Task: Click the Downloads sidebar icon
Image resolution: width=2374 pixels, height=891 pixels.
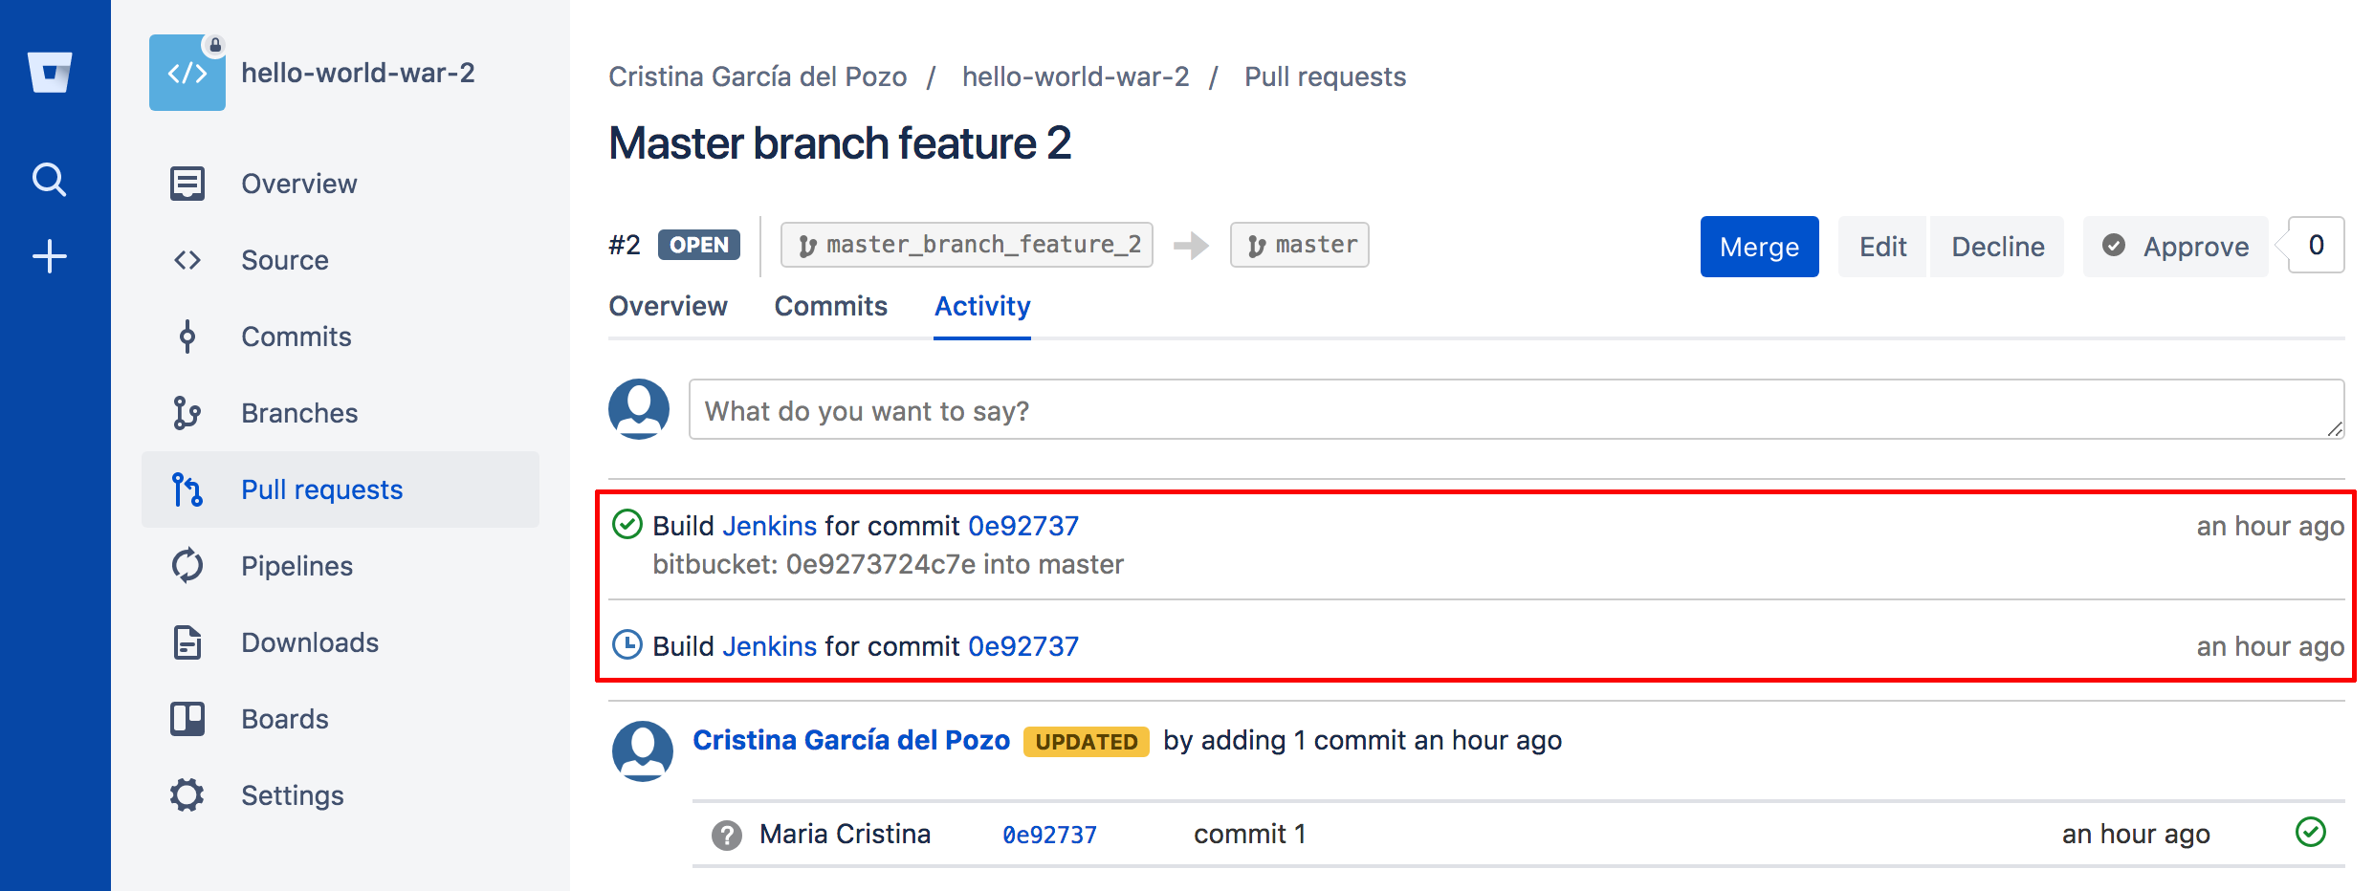Action: (x=187, y=642)
